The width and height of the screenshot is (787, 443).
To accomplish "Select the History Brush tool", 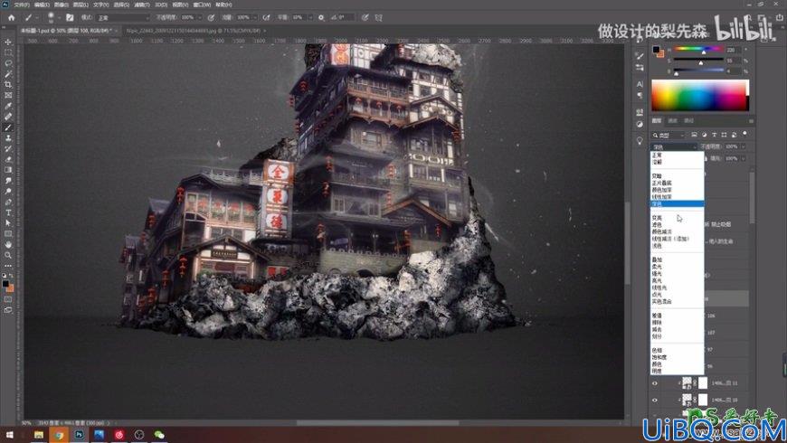I will (8, 148).
